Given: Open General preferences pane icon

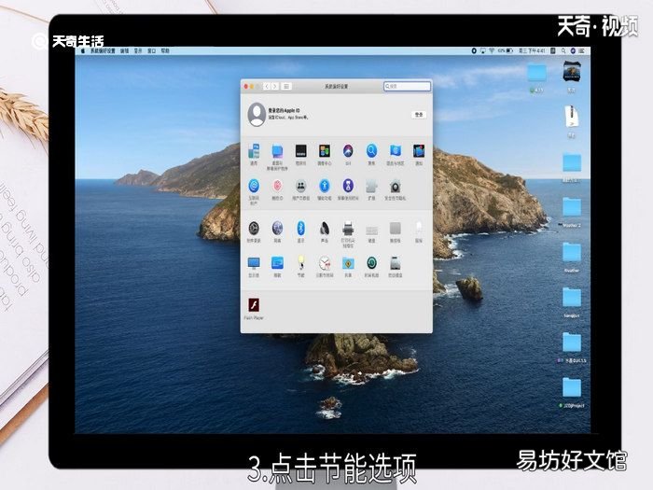Looking at the screenshot, I should point(254,151).
